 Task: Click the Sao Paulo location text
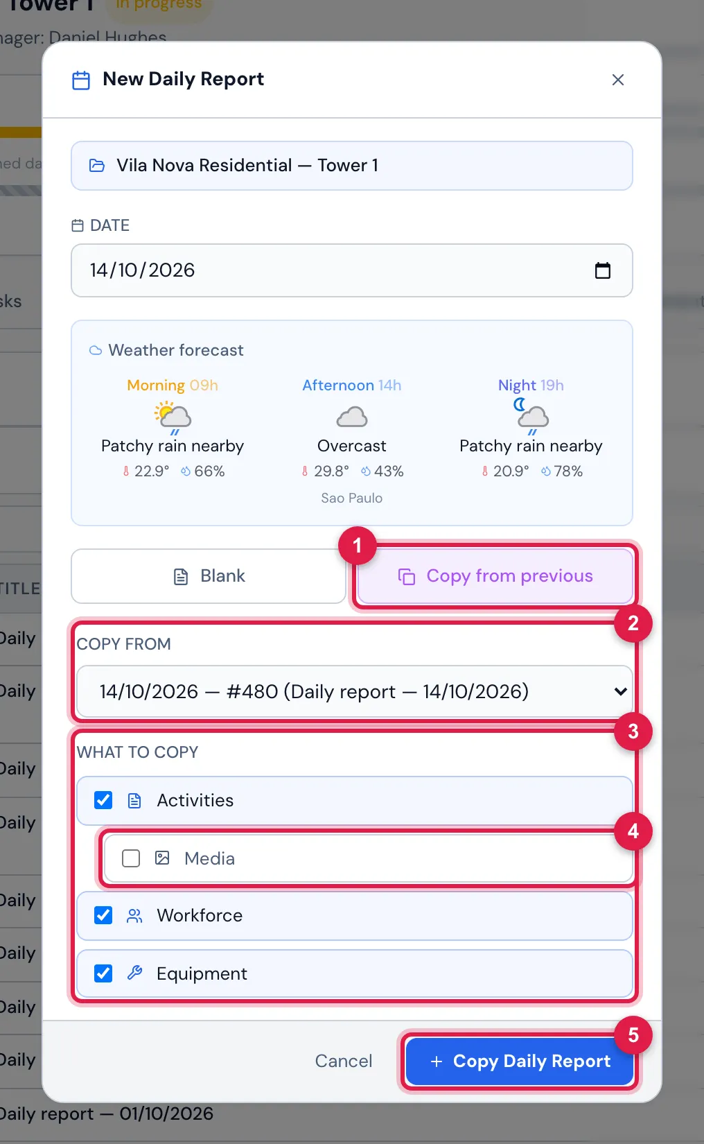[x=352, y=498]
